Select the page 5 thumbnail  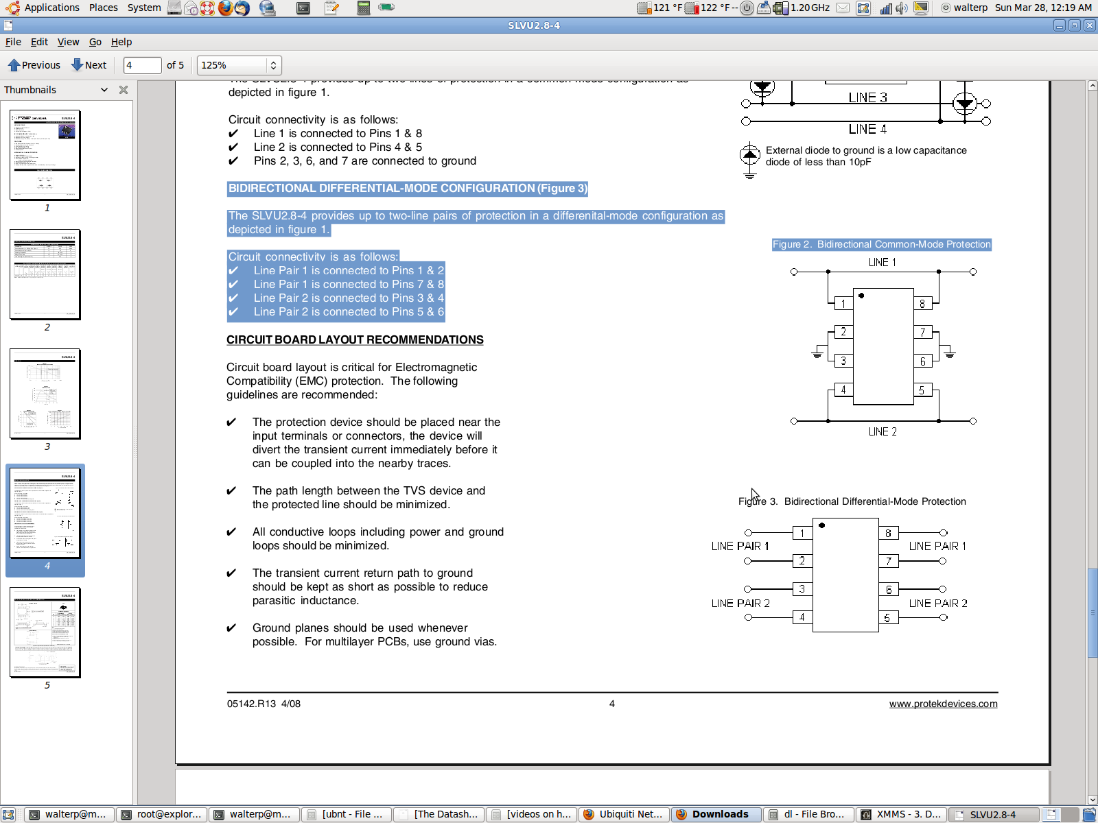tap(45, 632)
